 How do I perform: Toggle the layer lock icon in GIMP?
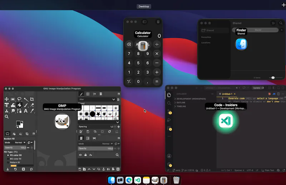click(85, 155)
